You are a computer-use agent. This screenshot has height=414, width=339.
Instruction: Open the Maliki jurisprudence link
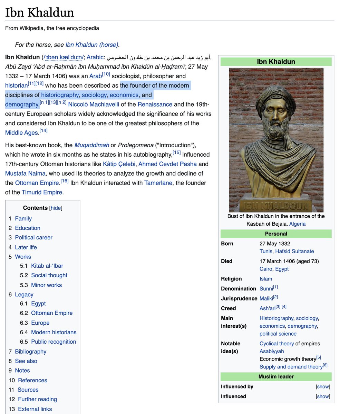pos(266,298)
